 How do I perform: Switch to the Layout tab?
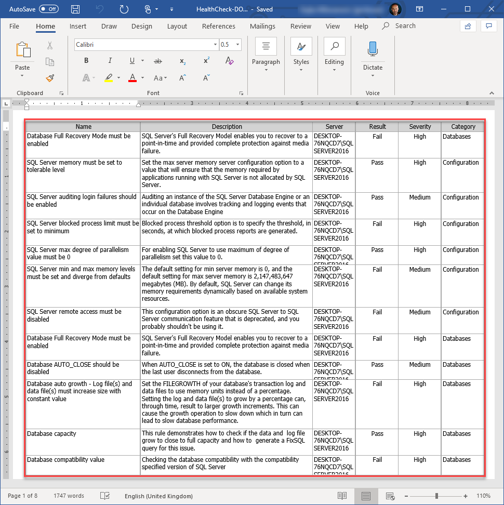point(177,26)
